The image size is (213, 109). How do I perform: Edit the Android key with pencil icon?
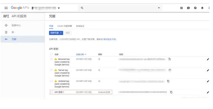[208, 81]
